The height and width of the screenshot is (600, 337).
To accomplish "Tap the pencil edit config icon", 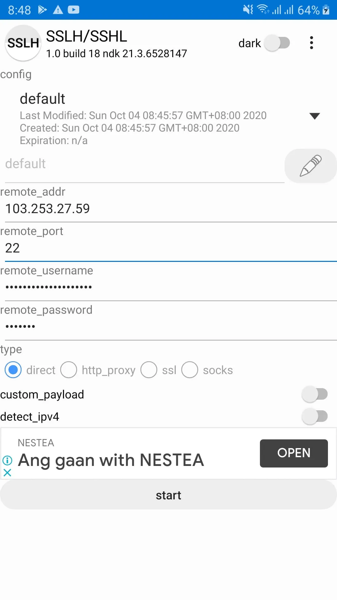I will (310, 166).
